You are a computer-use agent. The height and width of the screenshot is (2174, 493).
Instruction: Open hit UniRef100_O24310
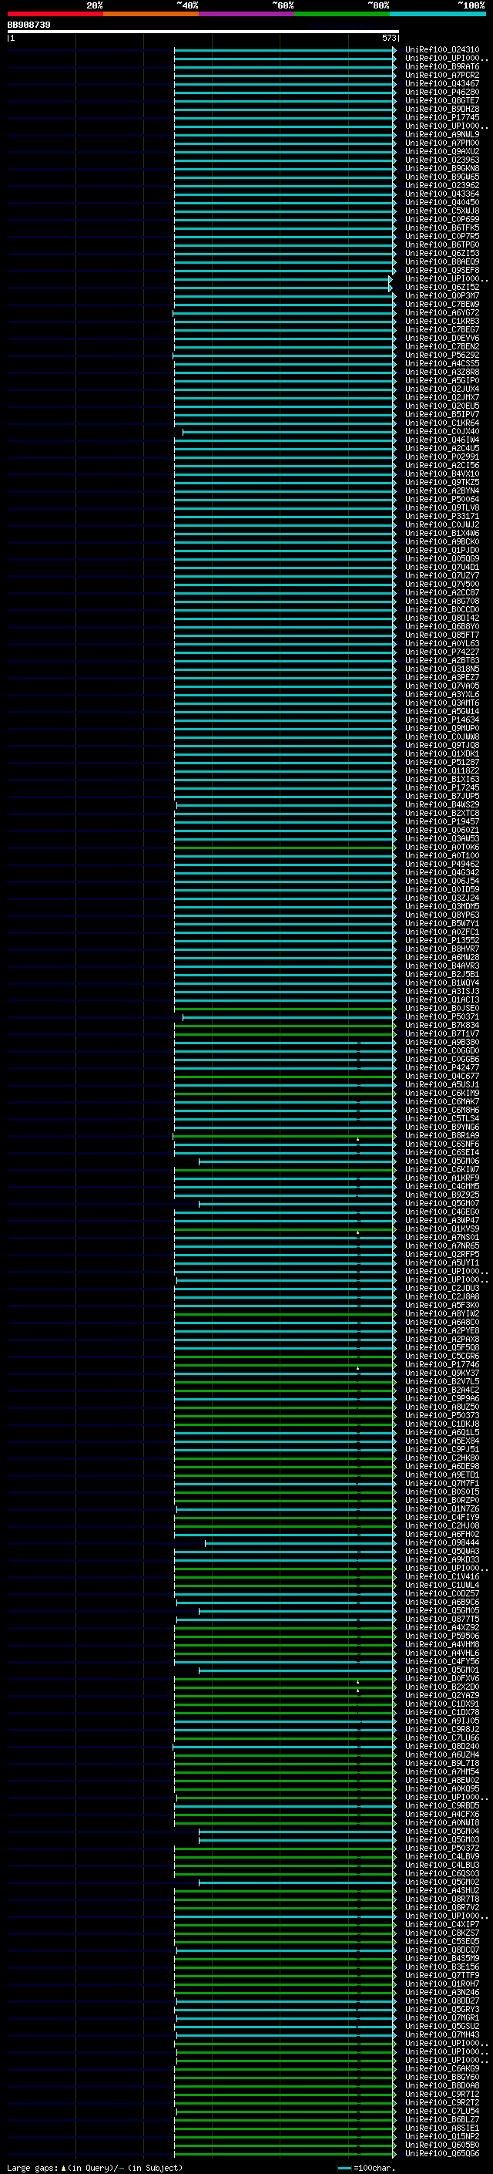tap(442, 50)
